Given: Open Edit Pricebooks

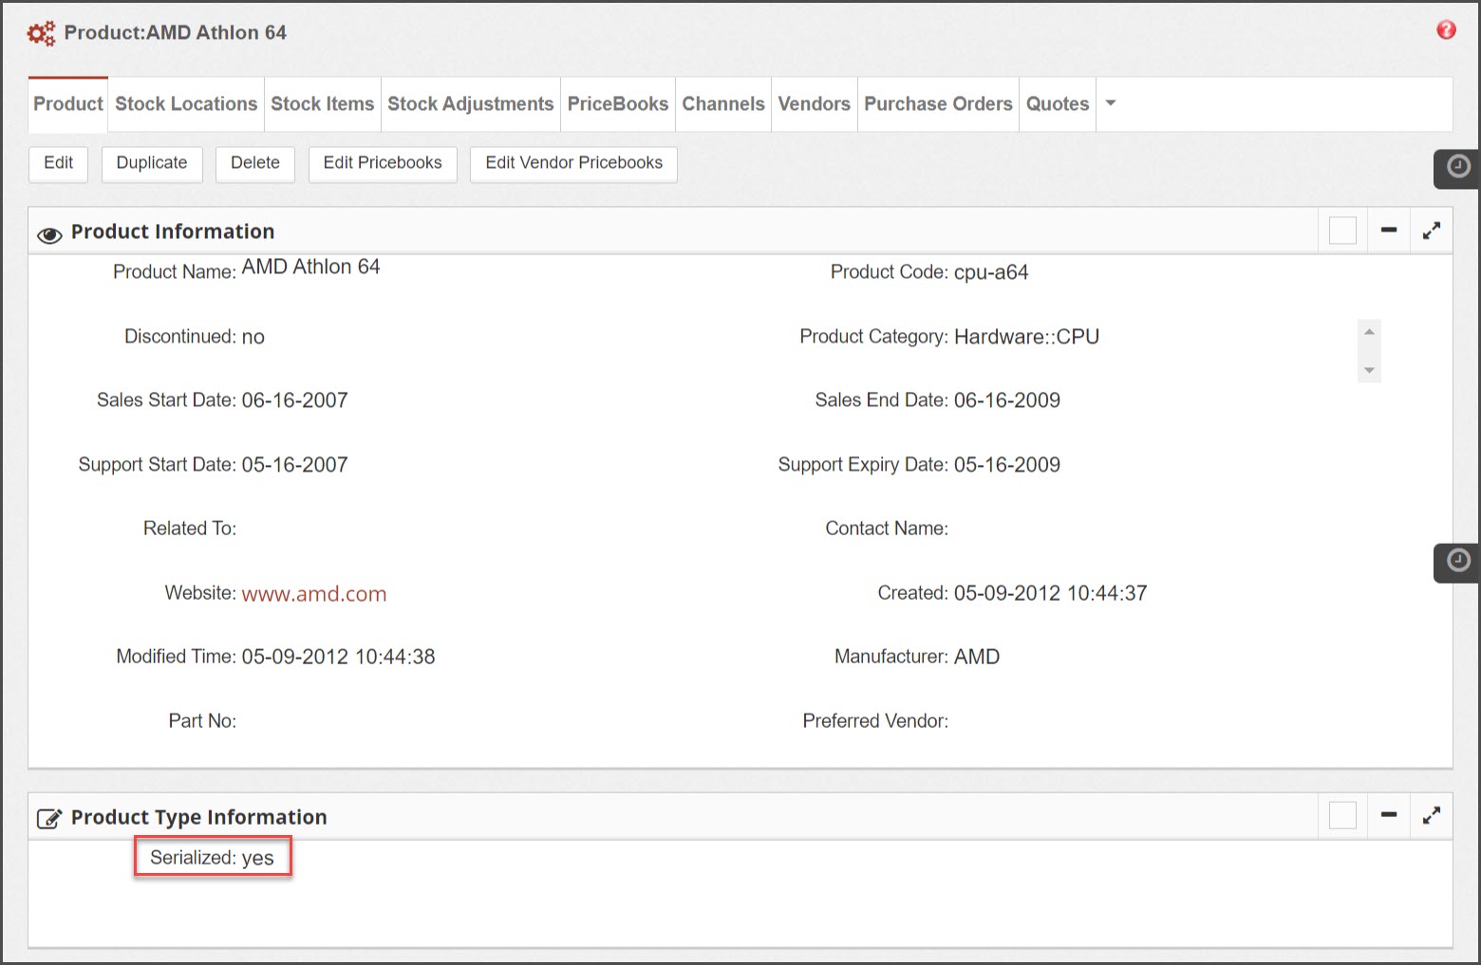Looking at the screenshot, I should 383,163.
